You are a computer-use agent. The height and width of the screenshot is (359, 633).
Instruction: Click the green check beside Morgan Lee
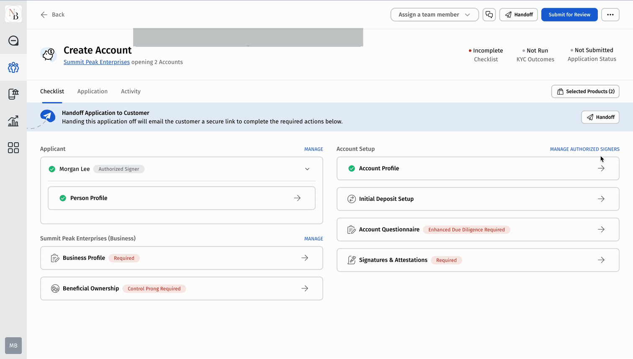(52, 169)
